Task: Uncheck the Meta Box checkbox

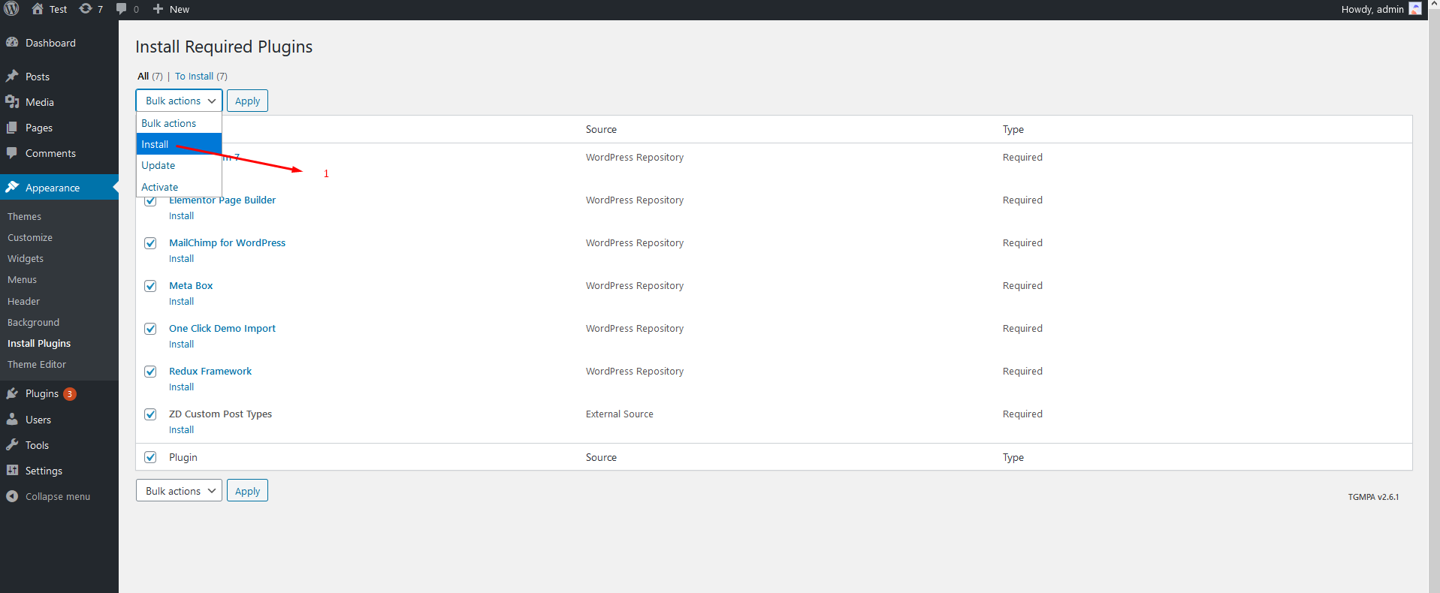Action: pyautogui.click(x=150, y=286)
